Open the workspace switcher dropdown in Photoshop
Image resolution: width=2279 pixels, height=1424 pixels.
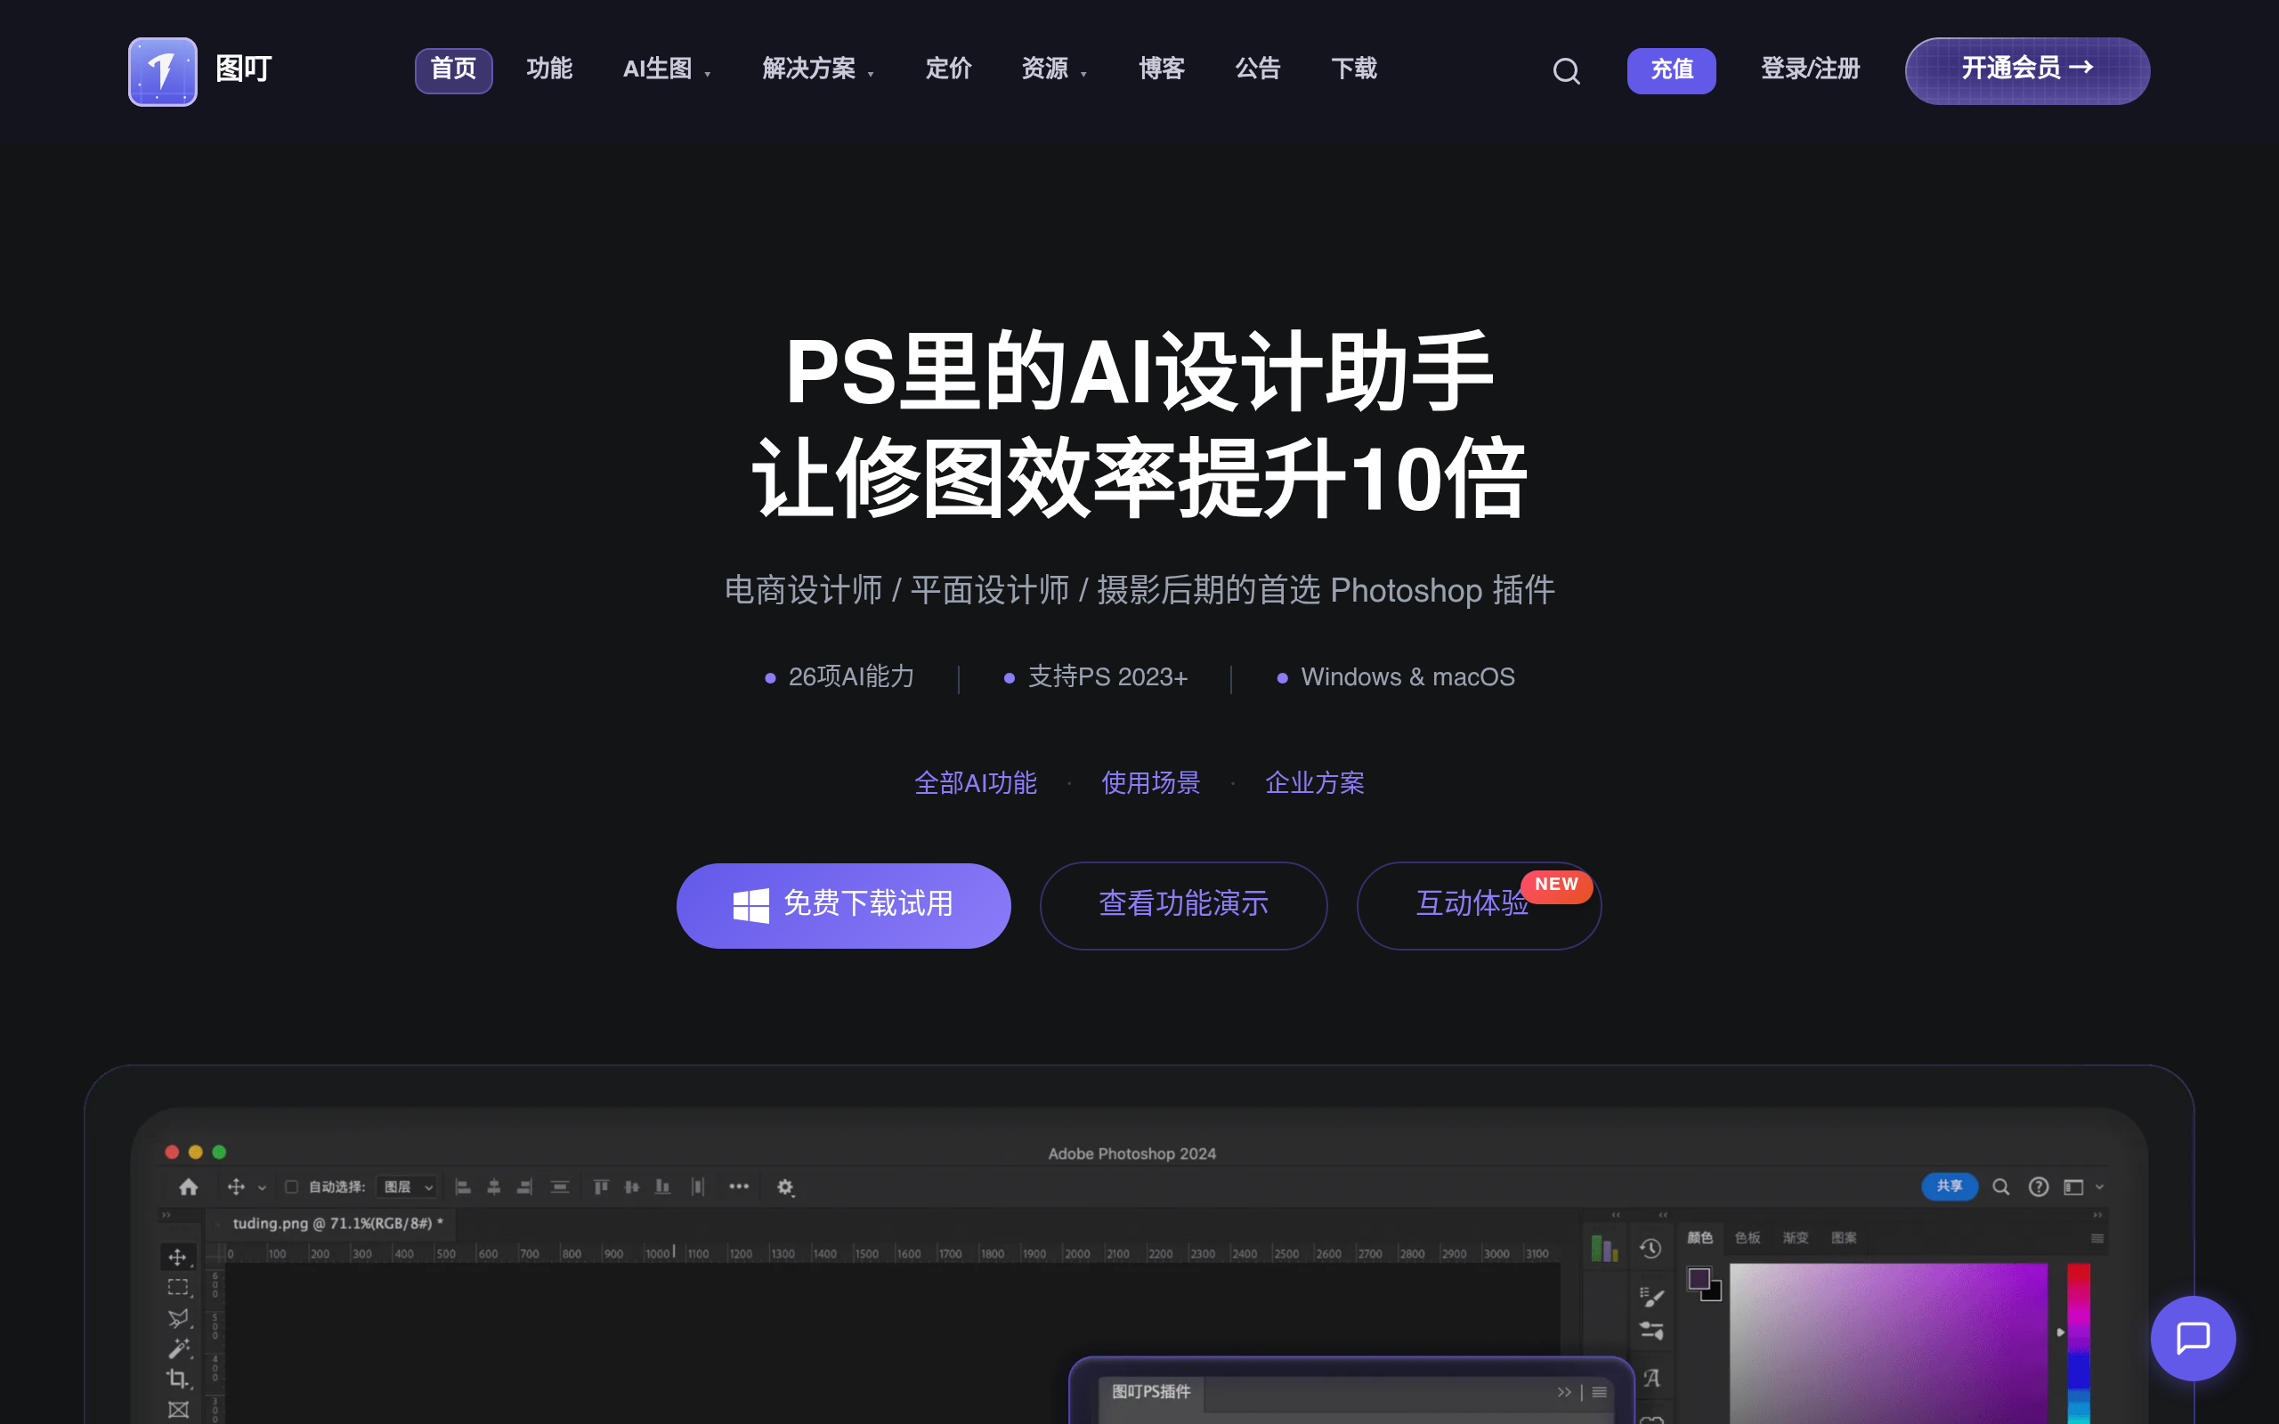tap(2083, 1186)
